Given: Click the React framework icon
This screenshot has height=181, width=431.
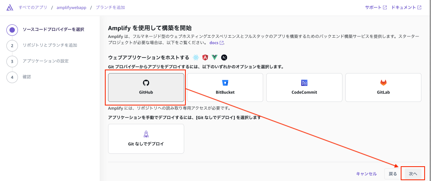Looking at the screenshot, I should 196,58.
